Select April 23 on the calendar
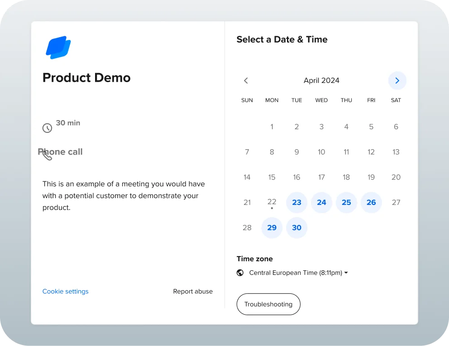This screenshot has width=449, height=346. tap(296, 202)
